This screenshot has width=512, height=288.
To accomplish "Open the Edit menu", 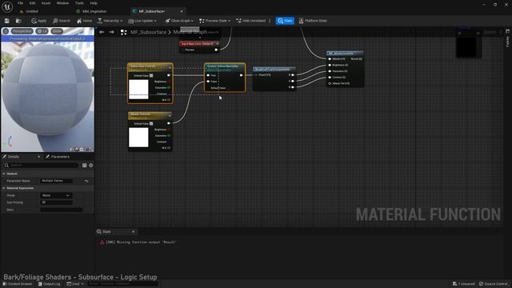I will pyautogui.click(x=32, y=3).
